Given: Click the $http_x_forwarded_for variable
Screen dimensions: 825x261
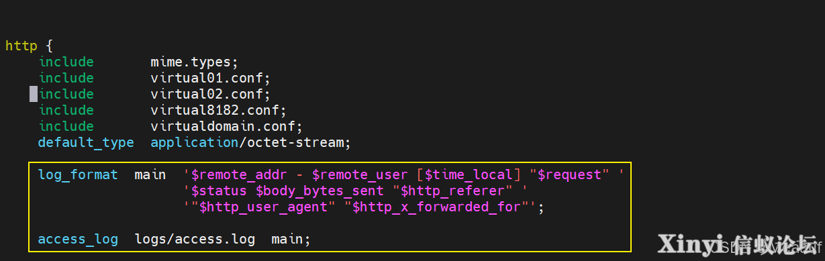Looking at the screenshot, I should click(437, 207).
